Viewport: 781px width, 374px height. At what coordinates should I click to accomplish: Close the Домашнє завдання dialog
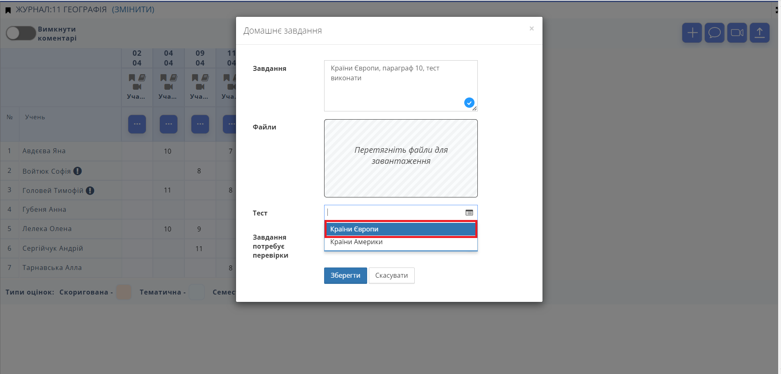[x=531, y=29]
